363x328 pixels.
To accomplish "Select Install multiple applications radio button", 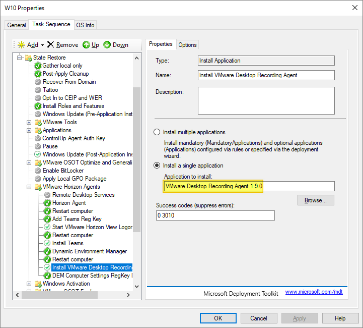I will pos(157,132).
